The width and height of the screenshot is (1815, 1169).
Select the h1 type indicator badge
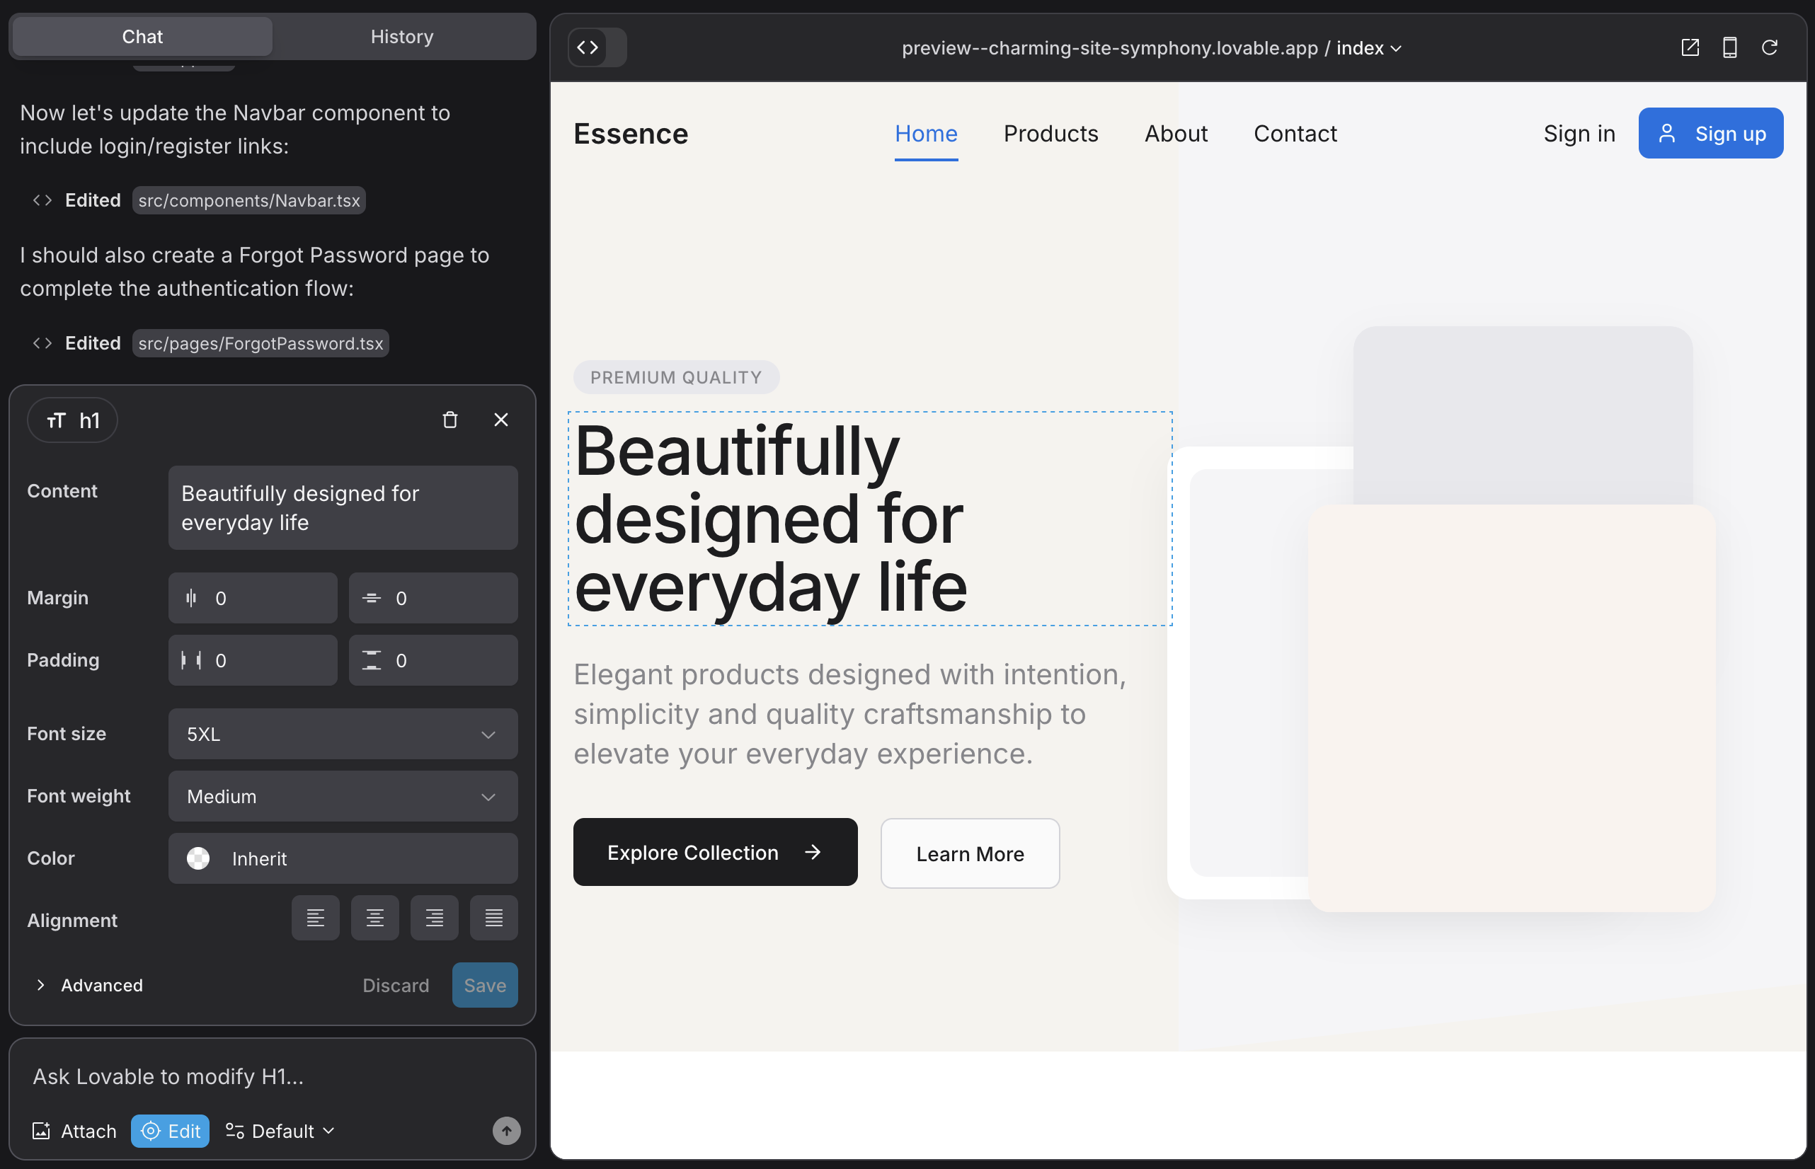[x=72, y=420]
